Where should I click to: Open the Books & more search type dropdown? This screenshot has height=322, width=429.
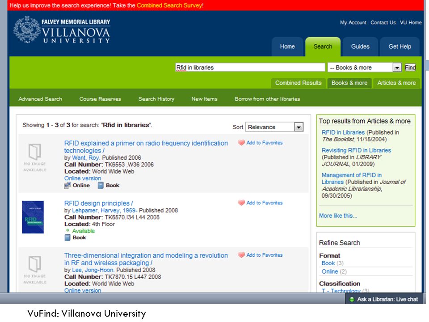click(365, 68)
